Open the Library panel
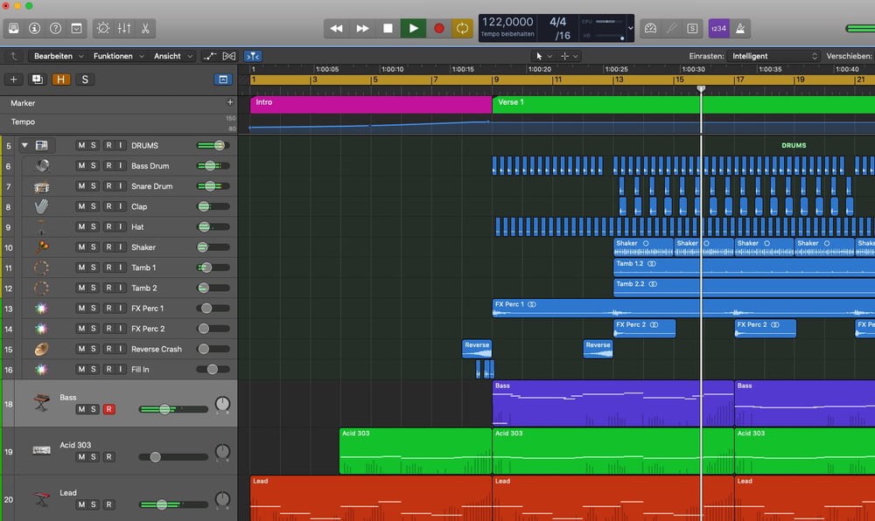Viewport: 875px width, 521px height. click(14, 28)
